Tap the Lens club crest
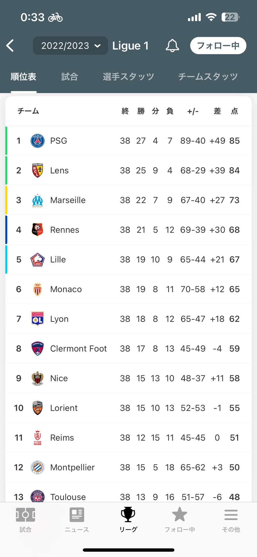 coord(37,170)
